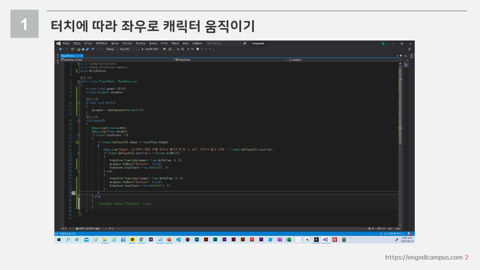Open the 확장(X) menu
This screenshot has height=270, width=480.
(x=175, y=43)
